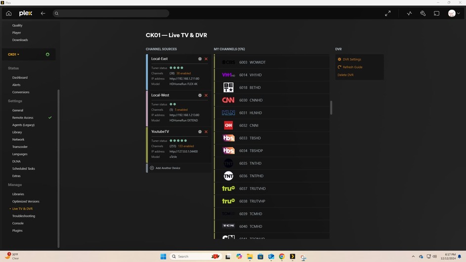The image size is (466, 262).
Task: Click the Plex icon in the taskbar
Action: pos(293,257)
